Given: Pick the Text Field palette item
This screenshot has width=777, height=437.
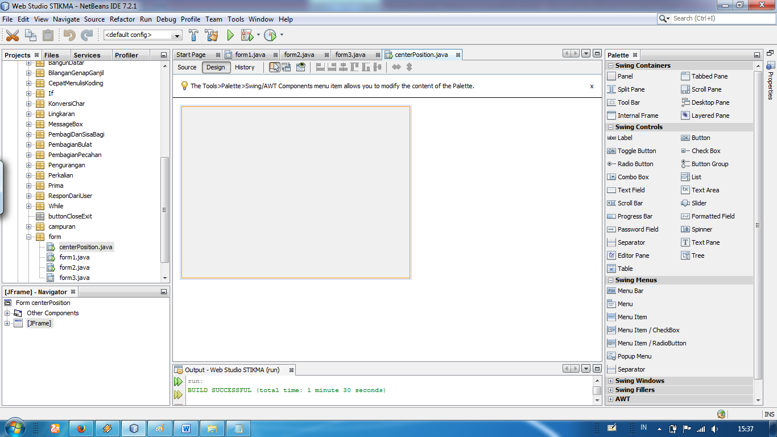Looking at the screenshot, I should 631,190.
